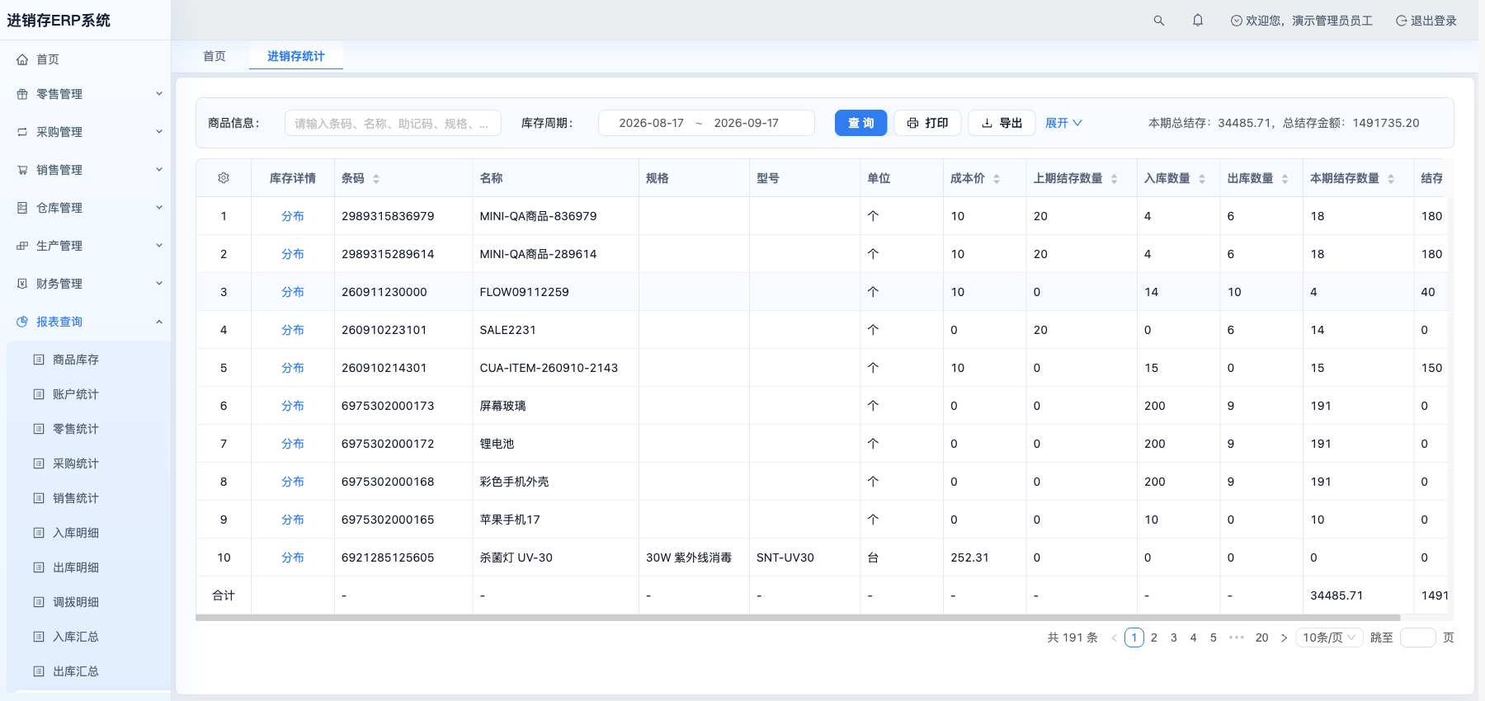This screenshot has width=1485, height=701.
Task: Click the 生产管理 sidebar icon
Action: click(x=22, y=246)
